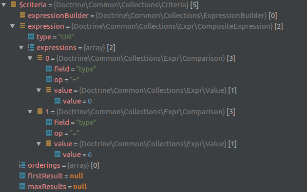
Task: Click primitive icon of firstResult
Action: [x=22, y=175]
